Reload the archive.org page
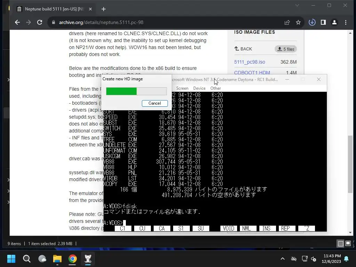The width and height of the screenshot is (356, 267). (40, 22)
